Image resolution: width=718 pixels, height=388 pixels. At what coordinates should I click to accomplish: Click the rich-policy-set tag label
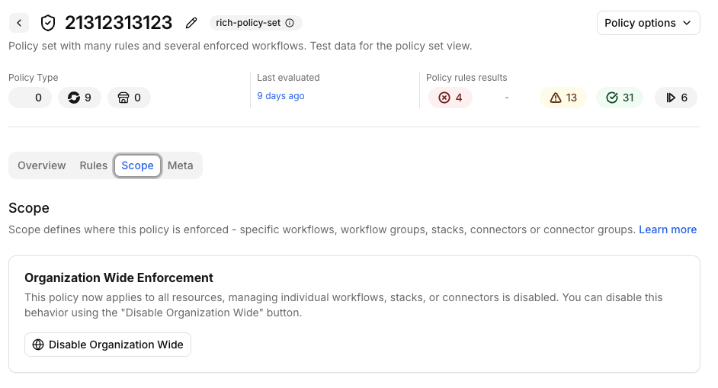coord(248,23)
